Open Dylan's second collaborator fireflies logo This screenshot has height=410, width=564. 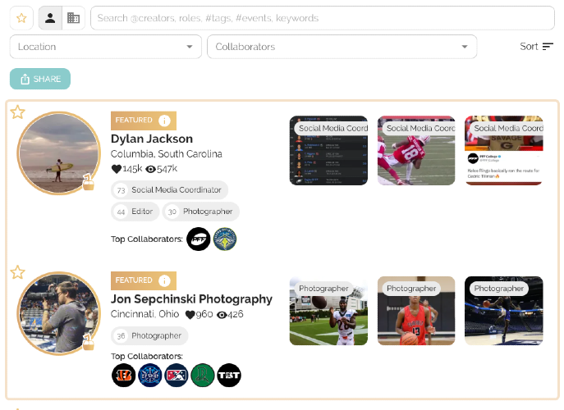(225, 239)
